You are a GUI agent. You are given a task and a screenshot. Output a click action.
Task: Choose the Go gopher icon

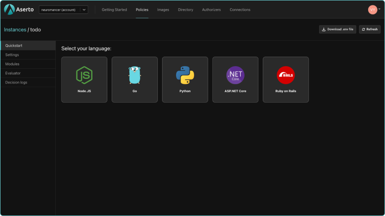pyautogui.click(x=135, y=75)
